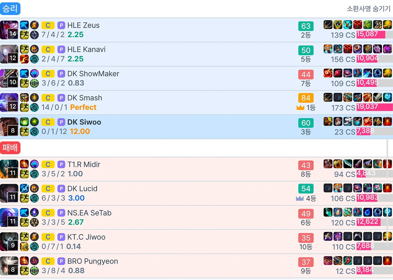
Task: Click NS.EA SeTab's secondary rune path icon
Action: [x=34, y=222]
